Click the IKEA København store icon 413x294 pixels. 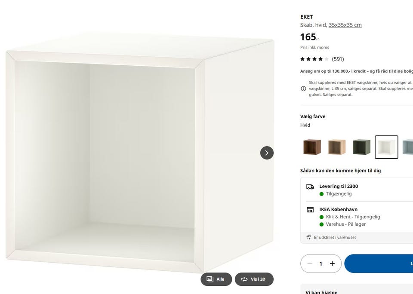click(310, 209)
